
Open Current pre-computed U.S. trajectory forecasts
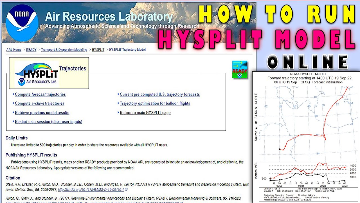[x=160, y=94]
